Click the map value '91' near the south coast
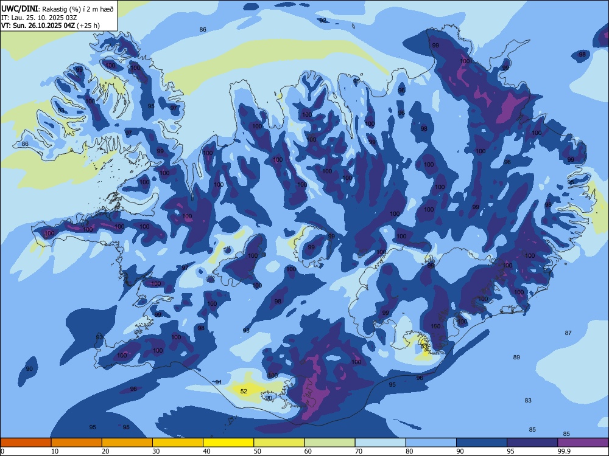The image size is (609, 456). pos(219,382)
